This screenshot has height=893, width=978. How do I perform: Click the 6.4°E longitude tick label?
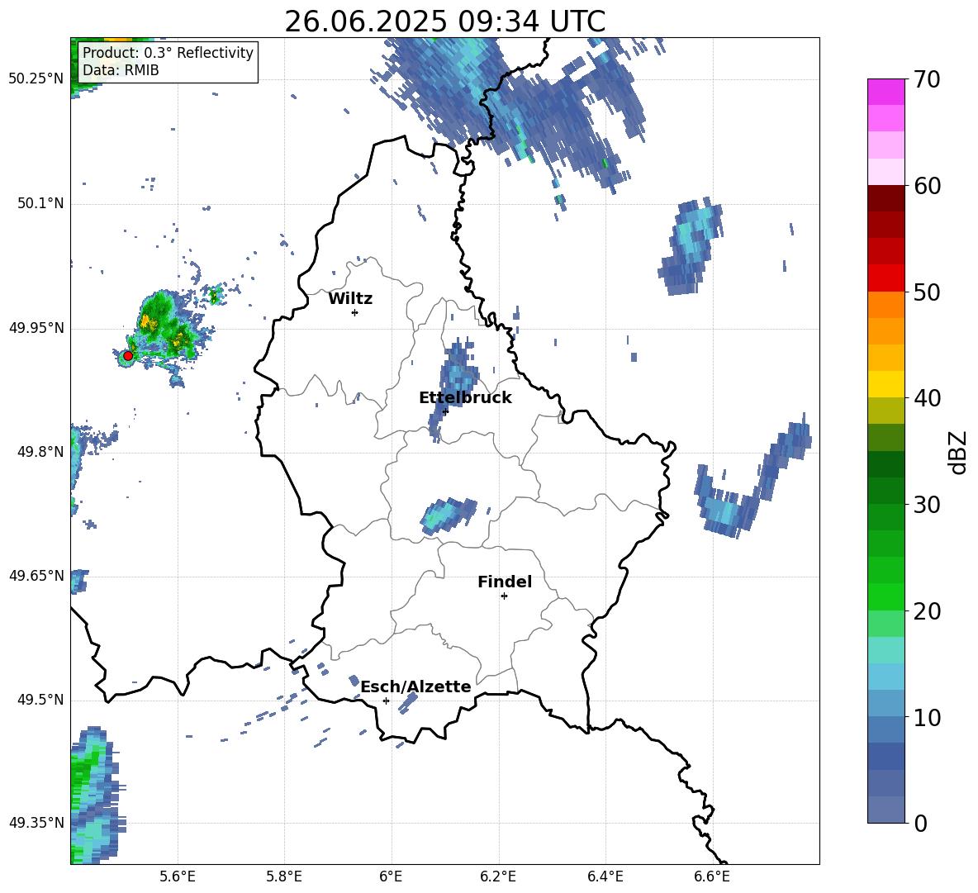click(605, 876)
